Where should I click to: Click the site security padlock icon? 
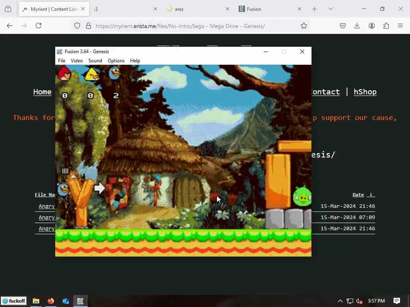pyautogui.click(x=88, y=26)
